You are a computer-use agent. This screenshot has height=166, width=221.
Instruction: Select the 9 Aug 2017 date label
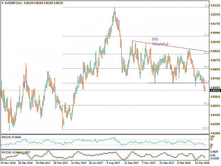tap(113, 163)
